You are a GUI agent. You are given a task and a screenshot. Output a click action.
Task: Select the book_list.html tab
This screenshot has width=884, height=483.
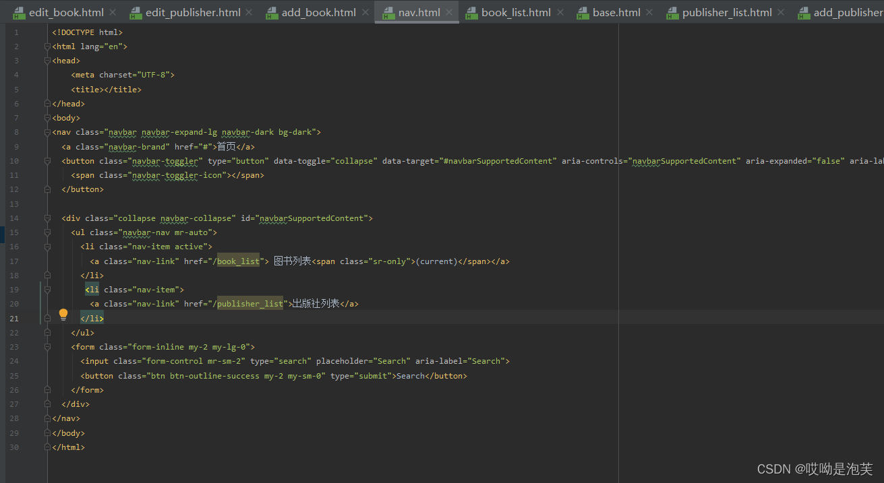[516, 12]
